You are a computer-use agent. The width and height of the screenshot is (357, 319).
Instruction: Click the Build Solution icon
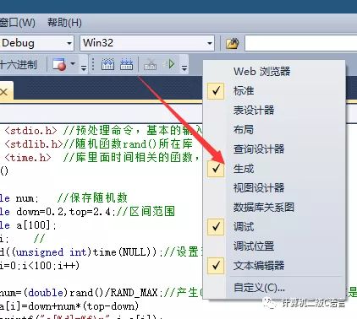[107, 64]
